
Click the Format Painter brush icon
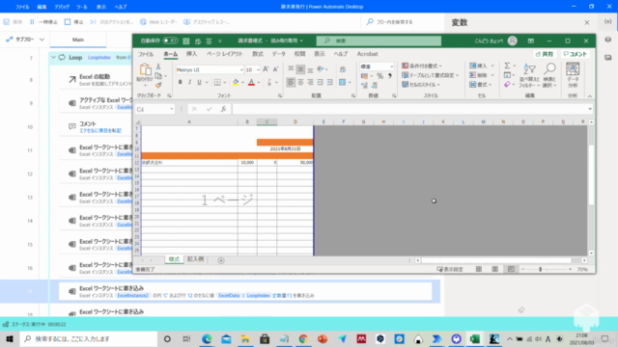158,85
